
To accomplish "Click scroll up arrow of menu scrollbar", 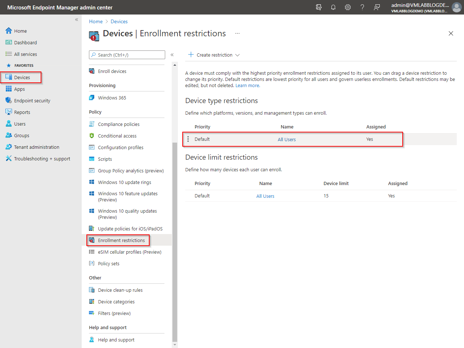I will point(175,65).
